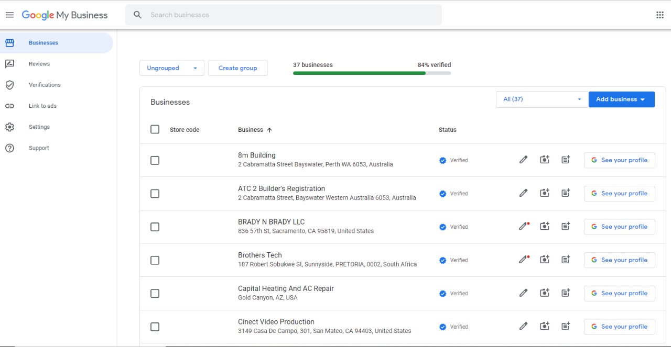Image resolution: width=671 pixels, height=347 pixels.
Task: Click Verified badge icon for Brothers Tech
Action: point(442,260)
